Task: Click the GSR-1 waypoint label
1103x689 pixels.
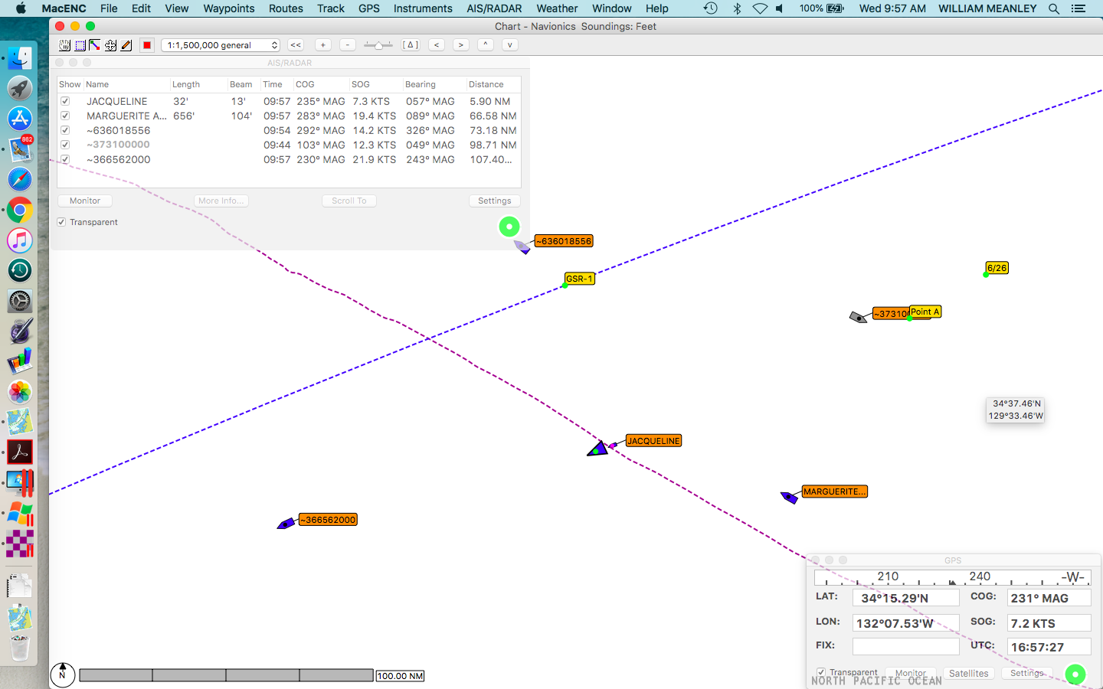Action: [580, 279]
